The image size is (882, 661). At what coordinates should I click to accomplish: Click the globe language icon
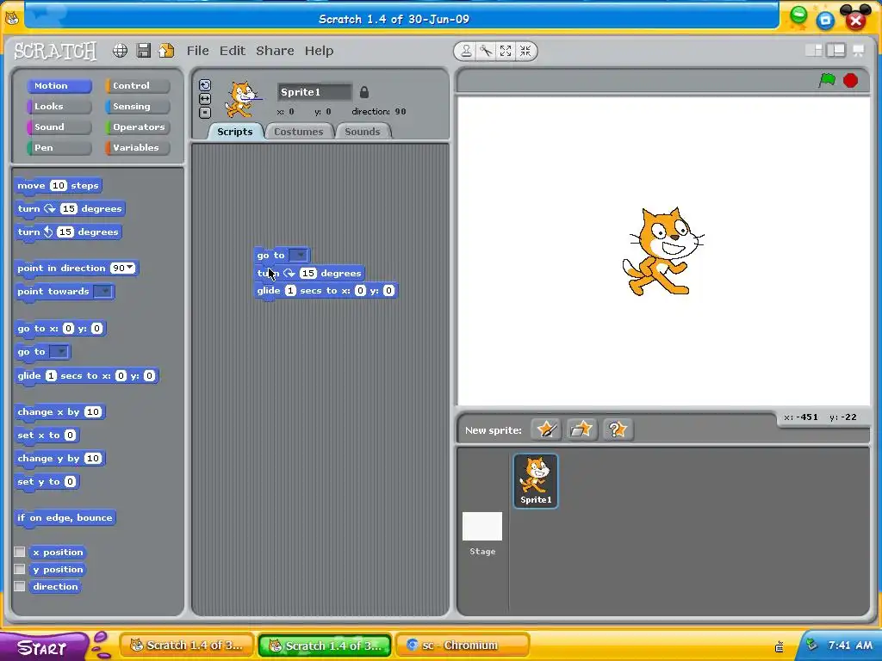[x=120, y=51]
